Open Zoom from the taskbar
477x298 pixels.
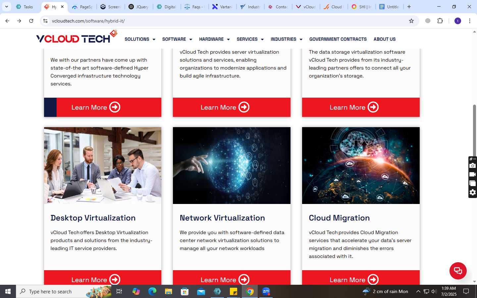[266, 291]
